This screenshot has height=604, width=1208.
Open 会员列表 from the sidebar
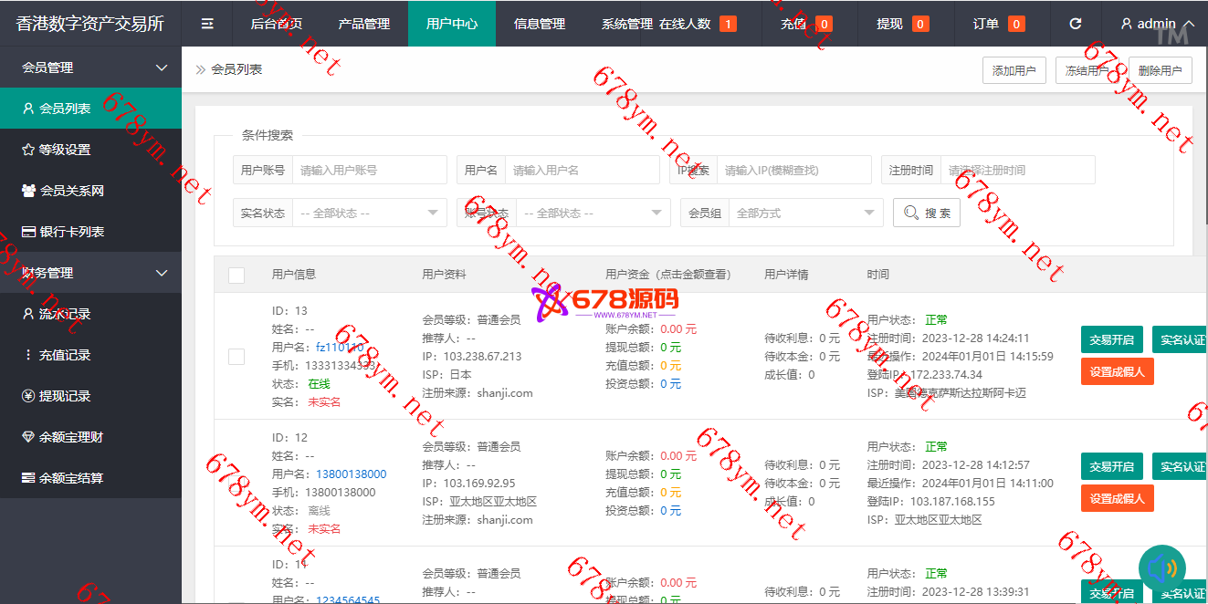(x=65, y=109)
